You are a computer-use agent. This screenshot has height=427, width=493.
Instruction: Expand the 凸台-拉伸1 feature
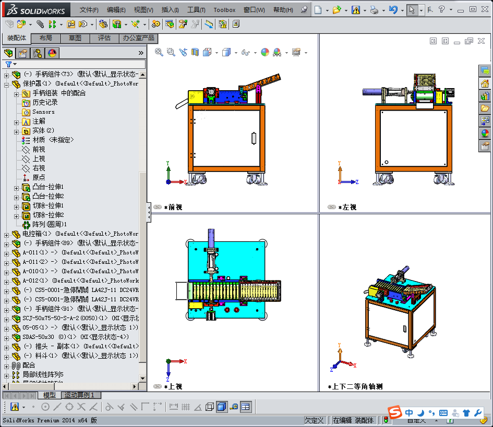point(16,188)
